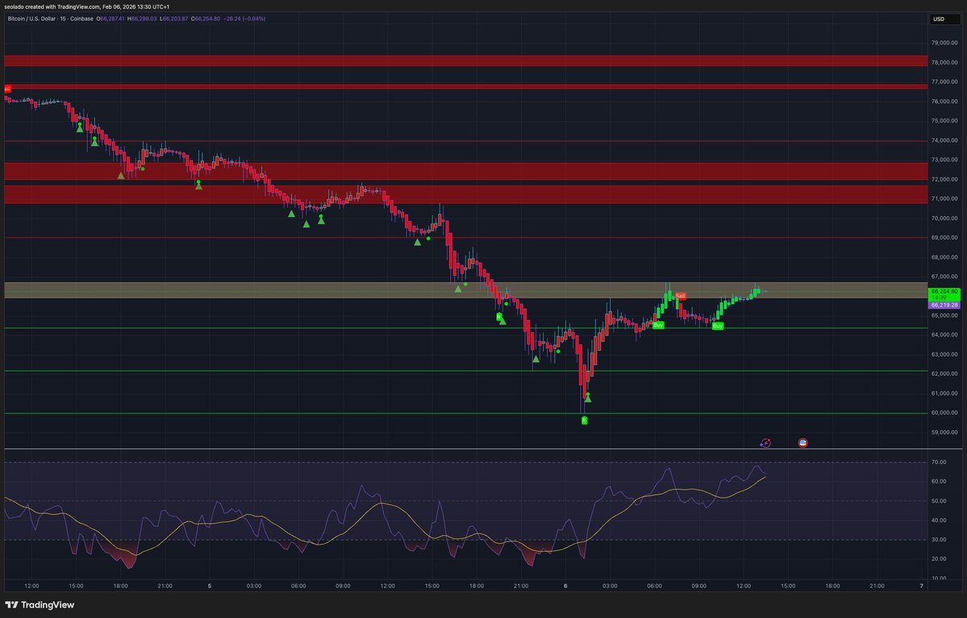Click the 59,000.00 price axis label
Image resolution: width=967 pixels, height=618 pixels.
(x=944, y=432)
